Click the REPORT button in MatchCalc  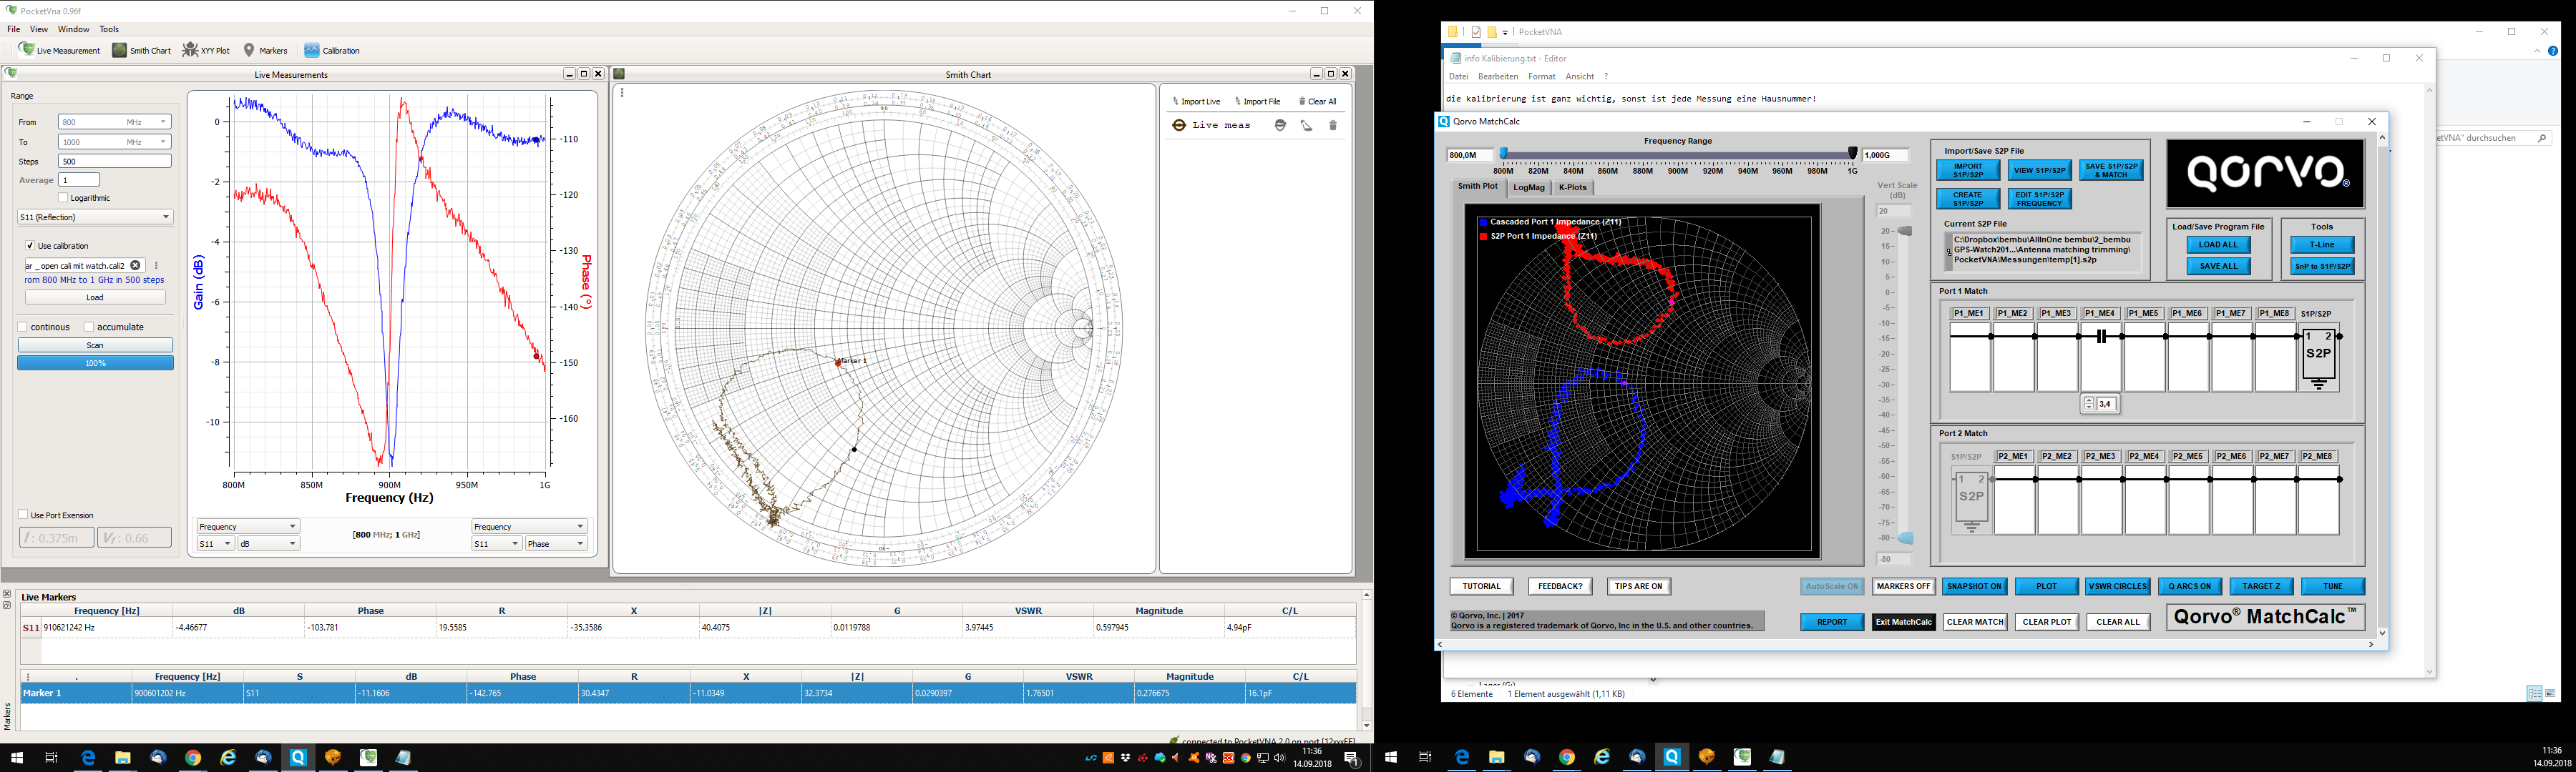pos(1832,622)
